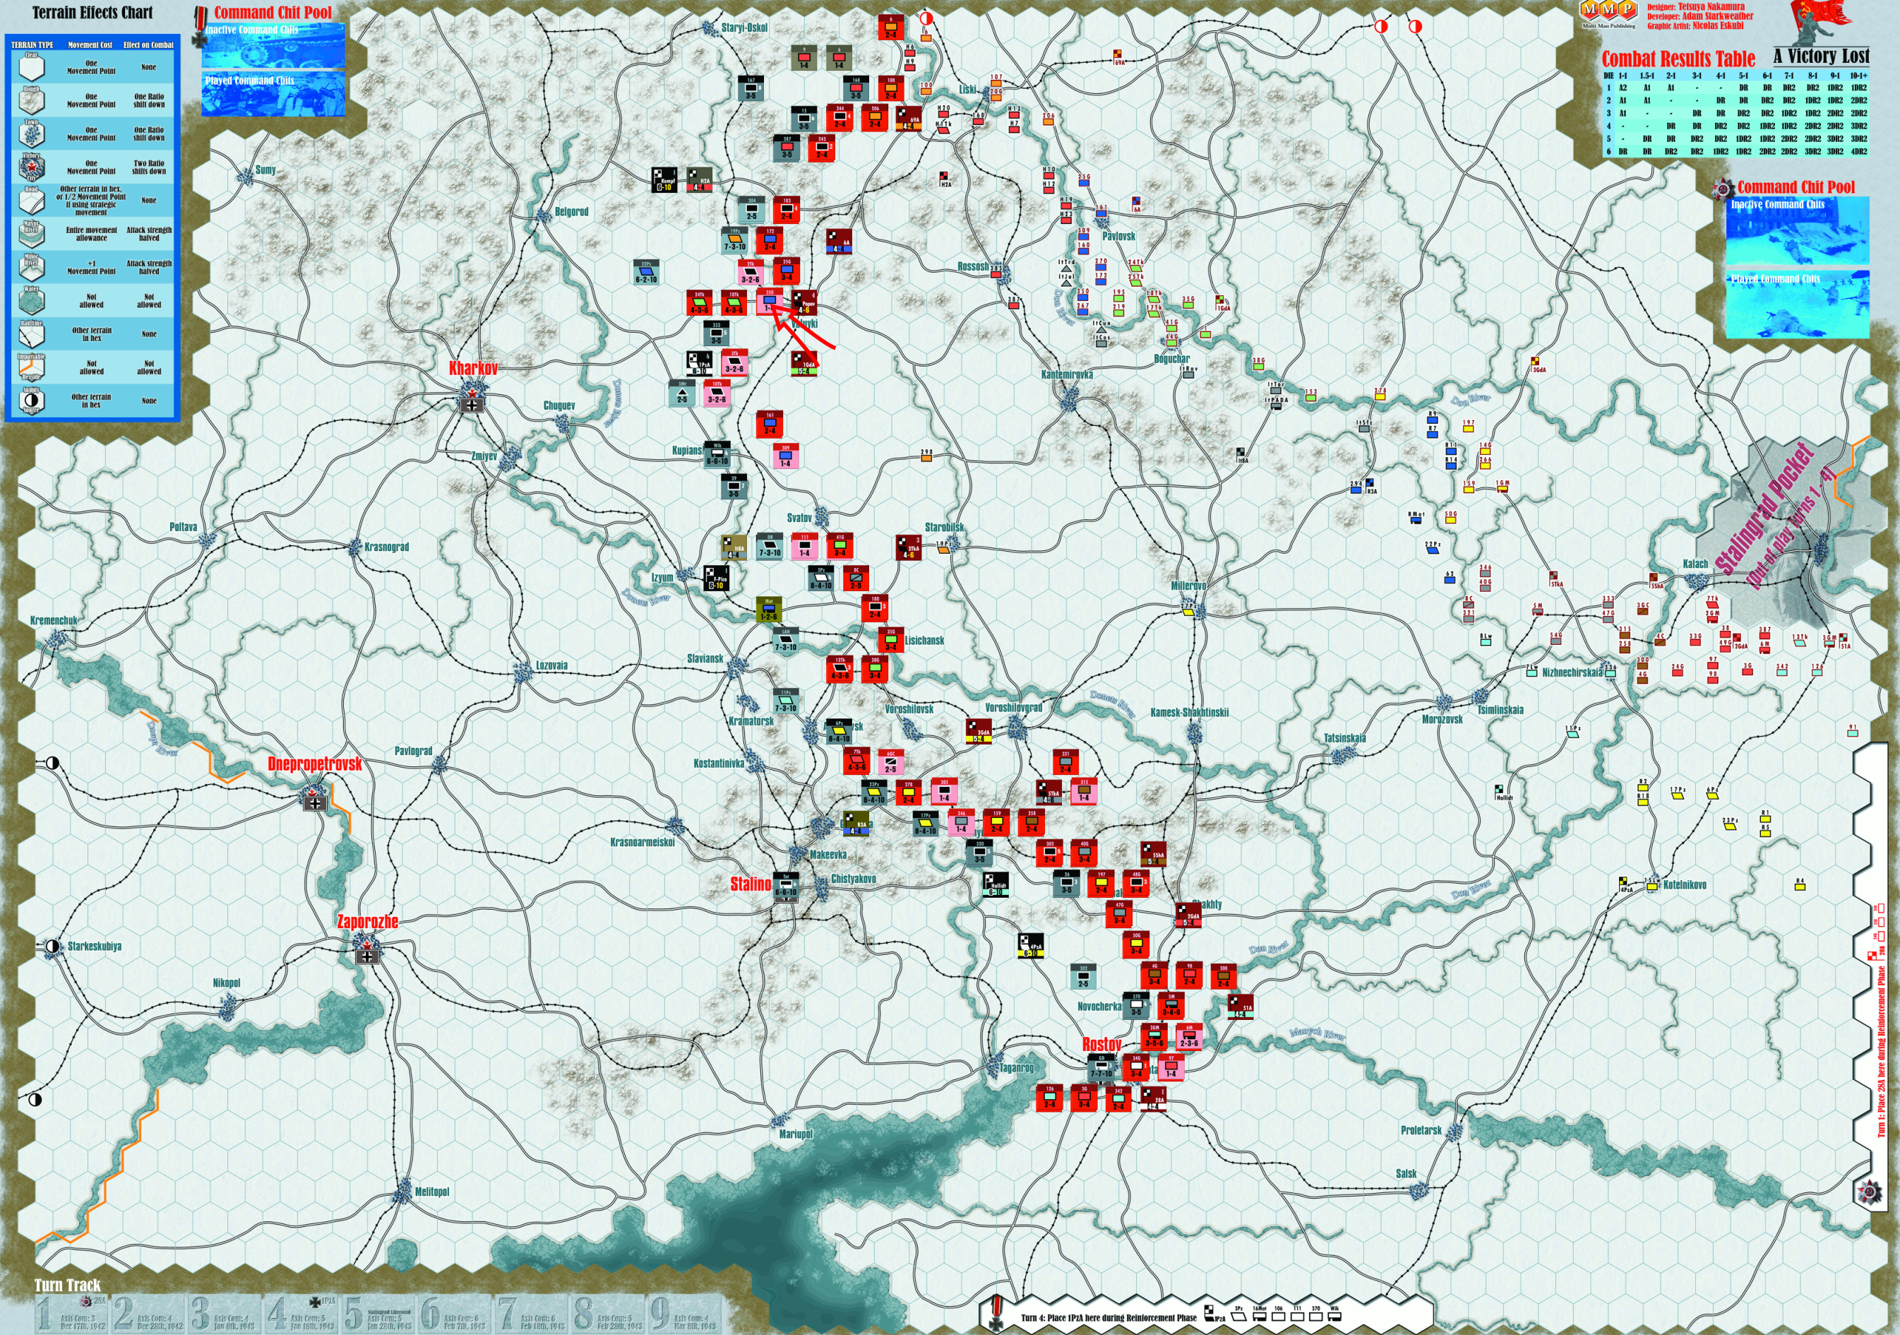Viewport: 1900px width, 1335px height.
Task: Click the Starkeskubiya supply source symbol
Action: [x=53, y=946]
